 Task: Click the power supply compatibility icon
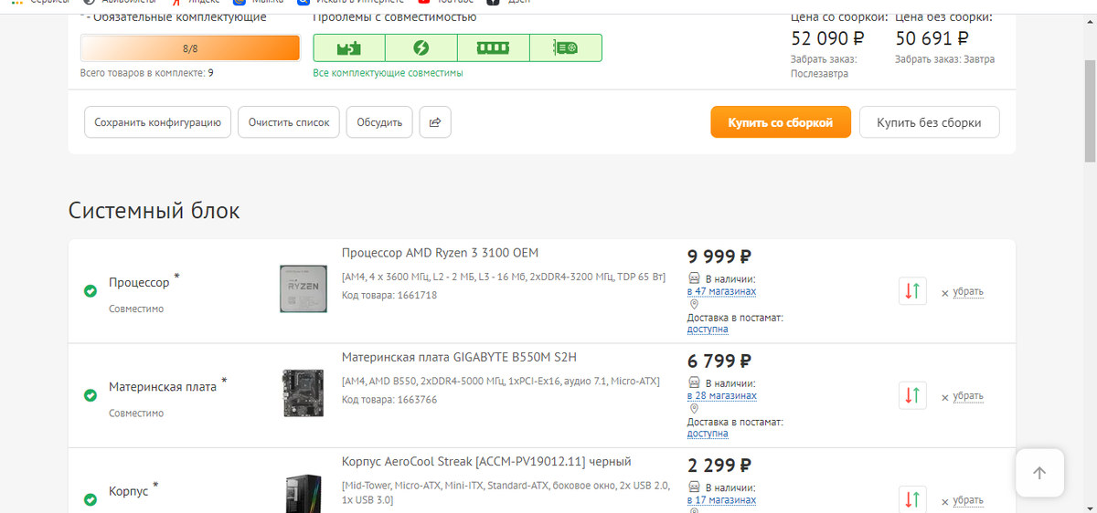(x=421, y=47)
